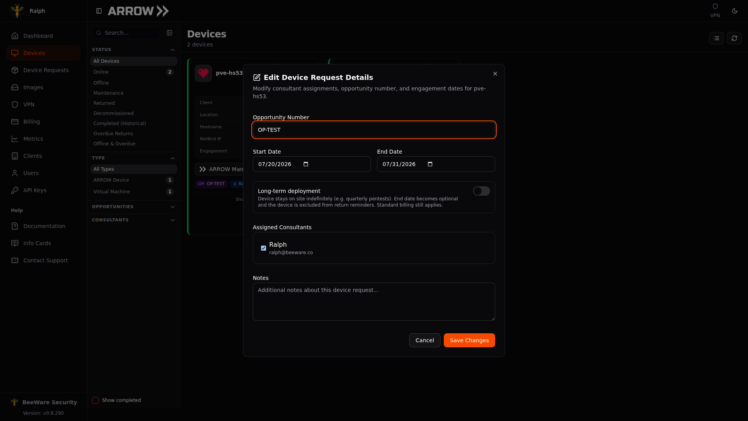Filter by Decommissioned status
The image size is (748, 421).
(134, 113)
